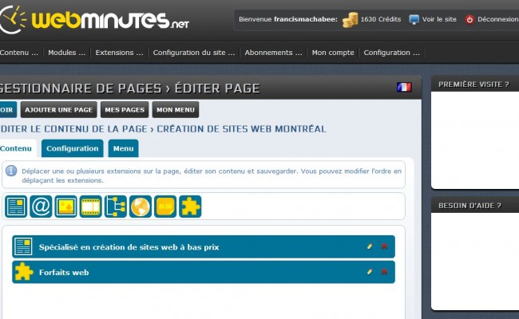The width and height of the screenshot is (519, 319).
Task: Expand the Extensions menu
Action: (x=119, y=53)
